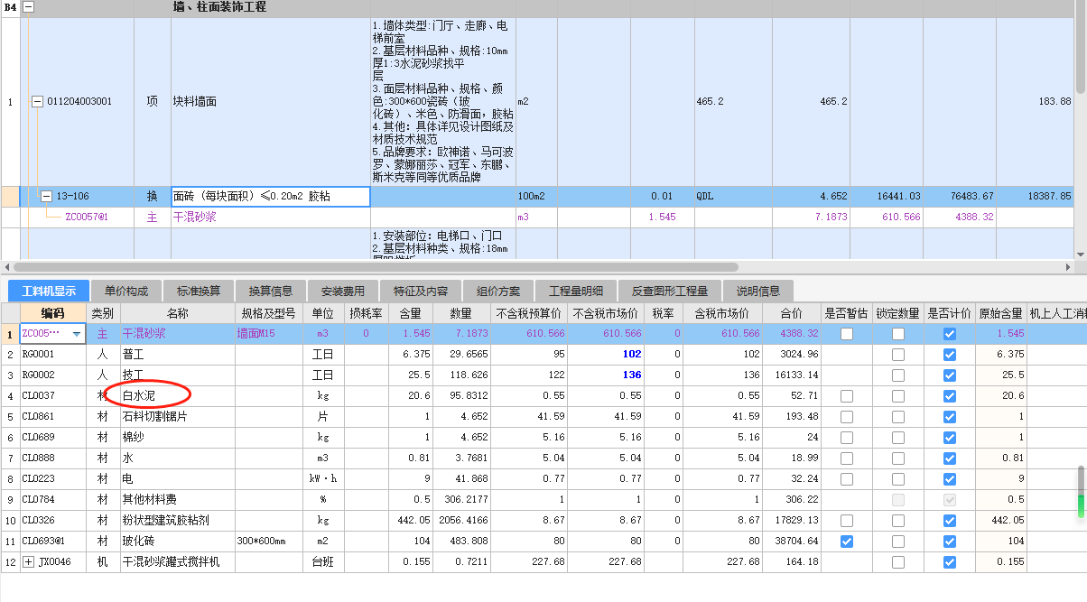Image resolution: width=1087 pixels, height=602 pixels.
Task: Select row number 4 header
Action: 9,396
